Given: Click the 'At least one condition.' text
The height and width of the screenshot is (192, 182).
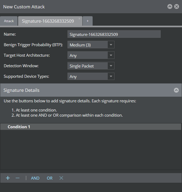Looking at the screenshot, I should click(x=36, y=110).
